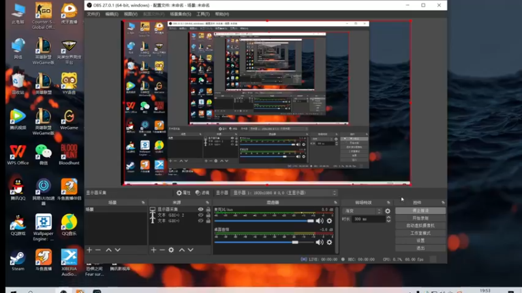Viewport: 522px width, 293px height.
Task: Remove the selected scene with minus icon
Action: click(x=98, y=250)
